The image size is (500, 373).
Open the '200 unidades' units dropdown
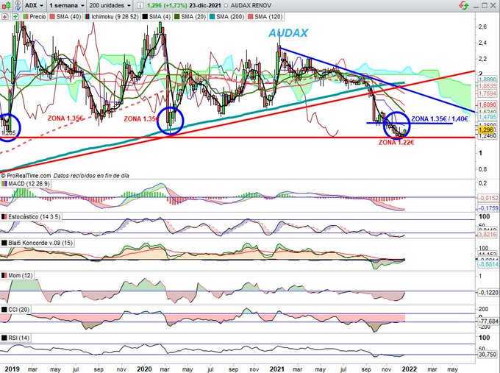coord(110,5)
